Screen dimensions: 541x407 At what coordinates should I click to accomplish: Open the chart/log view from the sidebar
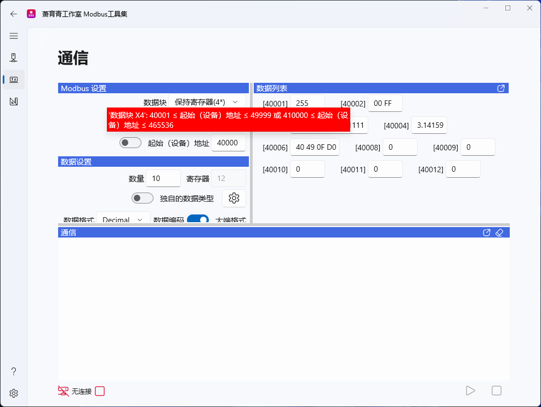tap(14, 101)
